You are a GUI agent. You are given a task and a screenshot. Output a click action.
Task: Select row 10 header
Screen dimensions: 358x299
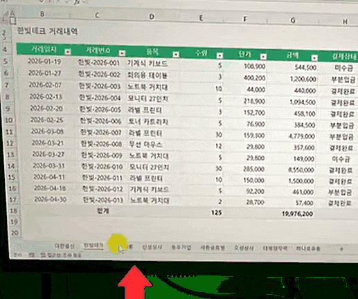coord(9,120)
